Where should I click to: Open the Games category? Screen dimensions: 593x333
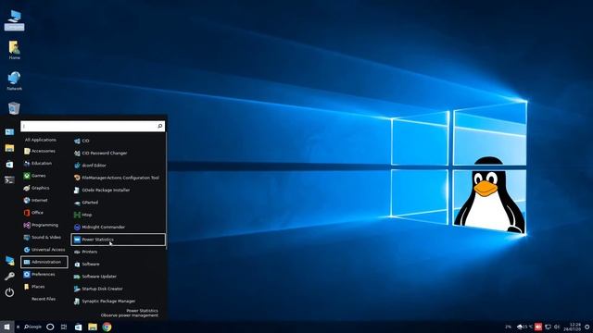tap(35, 176)
